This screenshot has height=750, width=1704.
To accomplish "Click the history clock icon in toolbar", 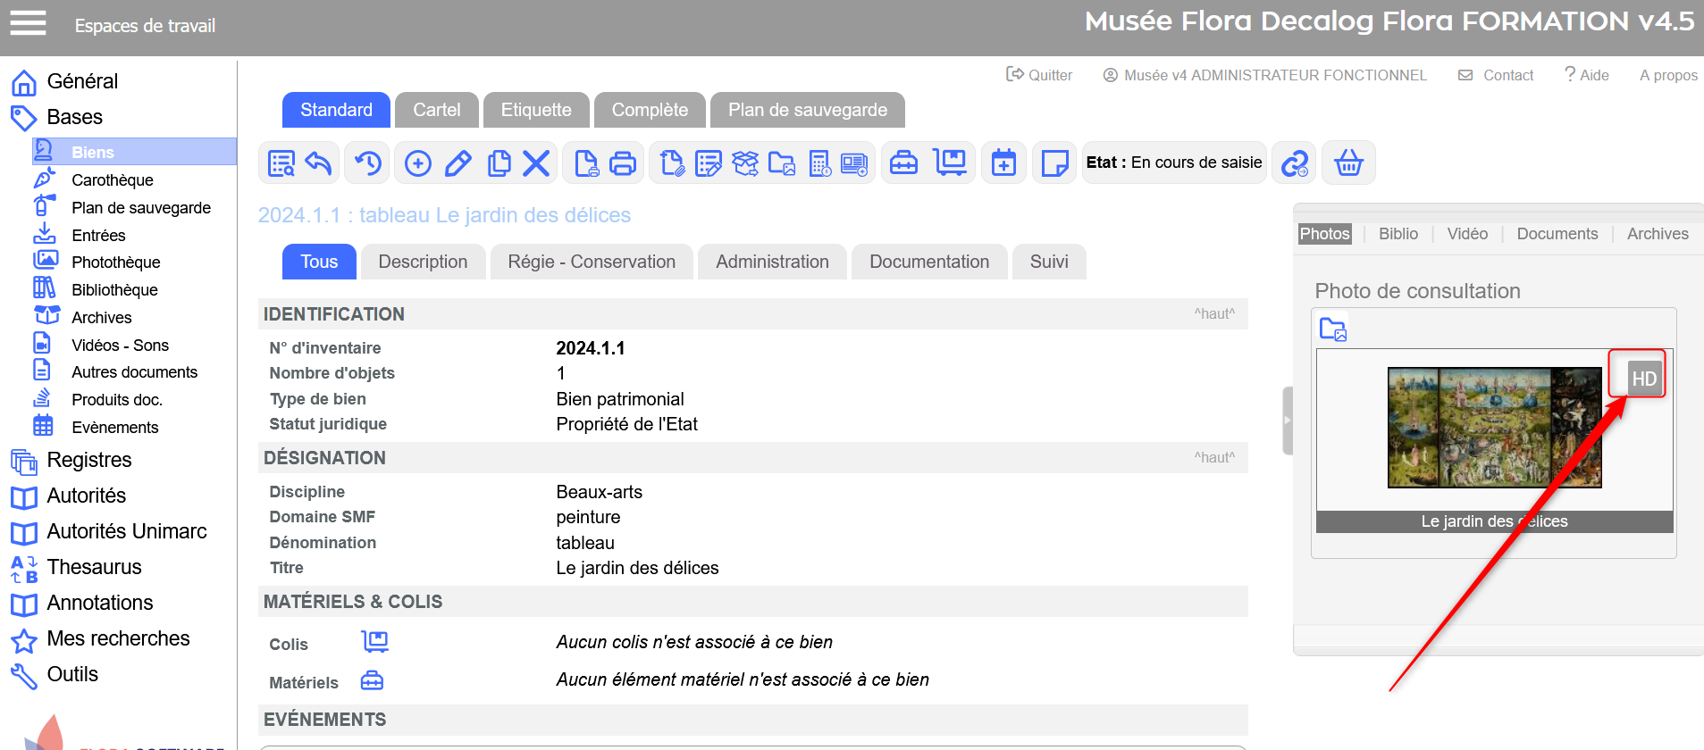I will point(367,162).
